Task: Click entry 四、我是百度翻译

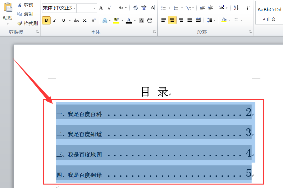Action: click(x=79, y=175)
